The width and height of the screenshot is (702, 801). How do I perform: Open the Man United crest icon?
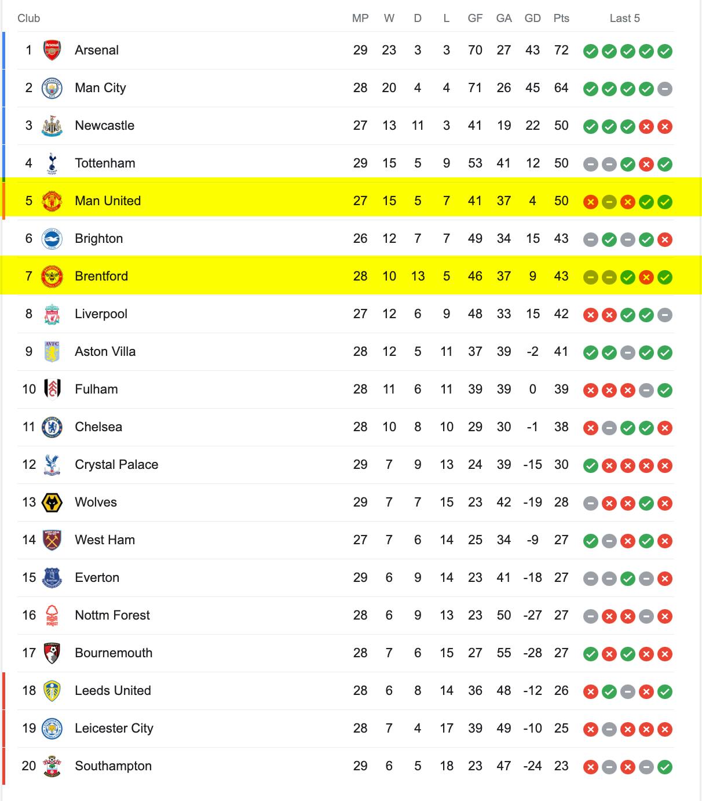(52, 201)
